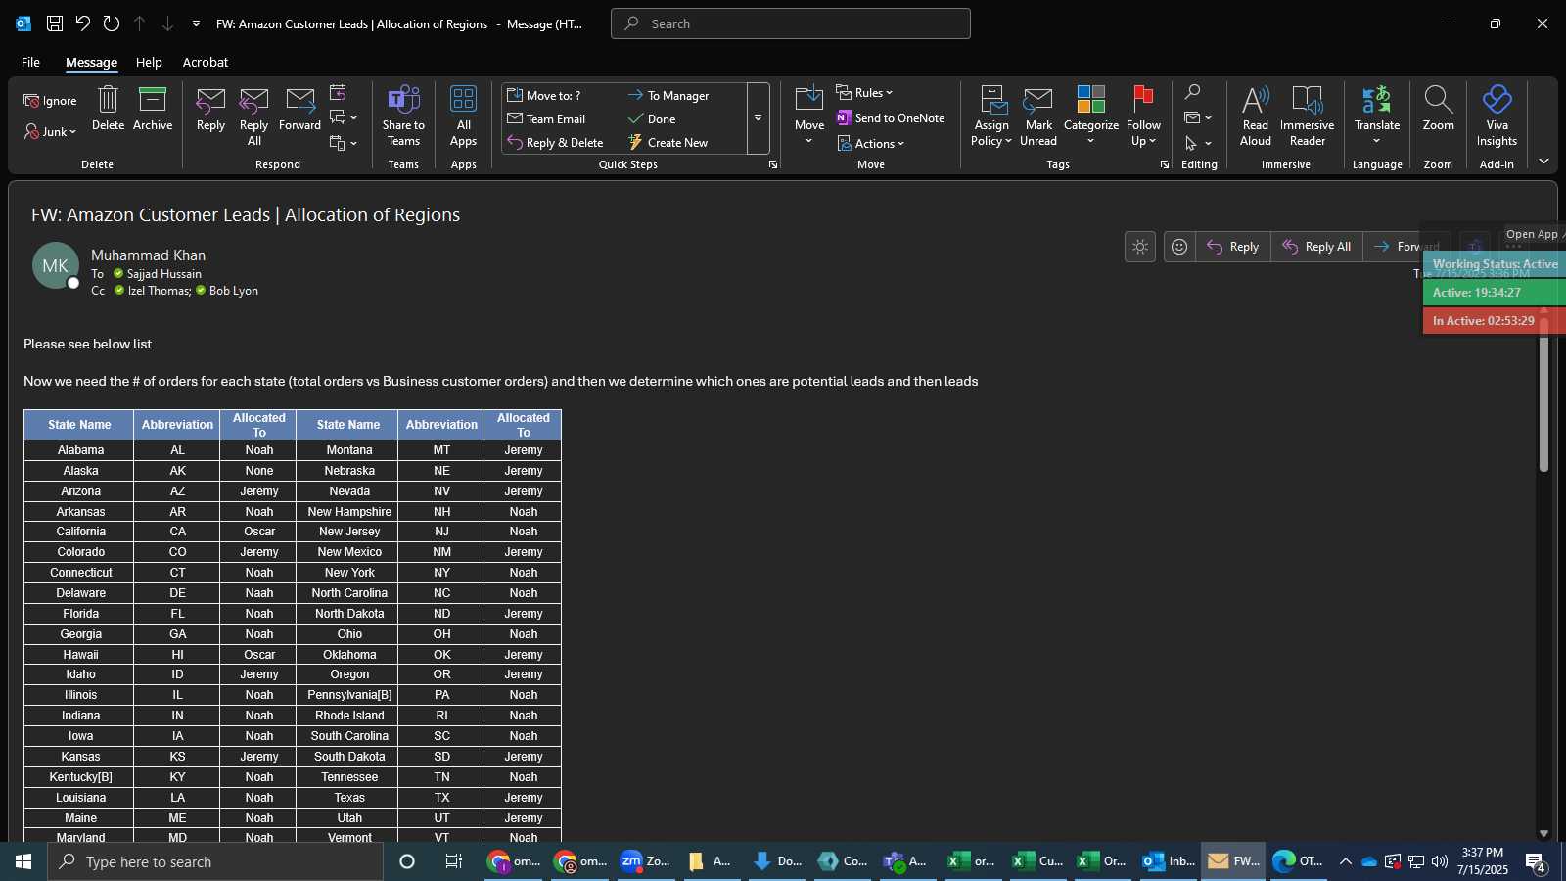Go to the next item arrow
This screenshot has width=1566, height=881.
(x=167, y=23)
